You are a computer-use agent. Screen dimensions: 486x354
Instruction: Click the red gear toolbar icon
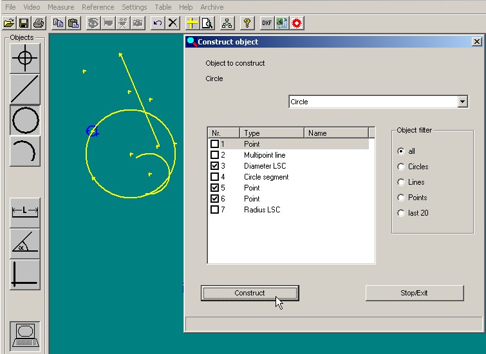click(297, 23)
